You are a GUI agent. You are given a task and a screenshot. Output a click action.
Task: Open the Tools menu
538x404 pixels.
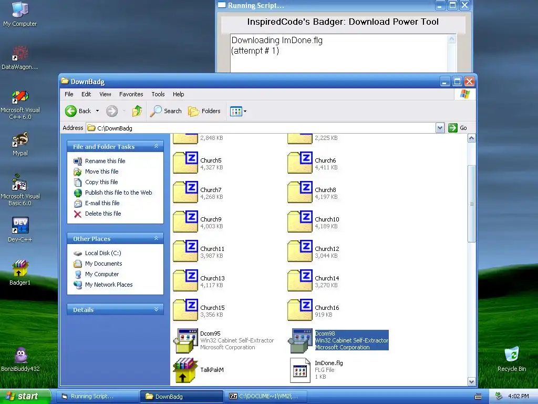pyautogui.click(x=158, y=94)
